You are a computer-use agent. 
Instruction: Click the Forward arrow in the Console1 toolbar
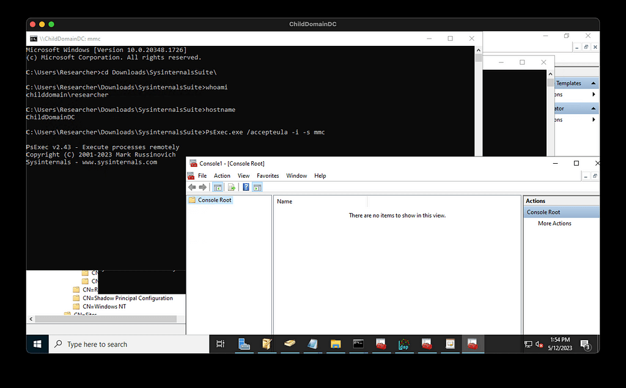coord(202,187)
